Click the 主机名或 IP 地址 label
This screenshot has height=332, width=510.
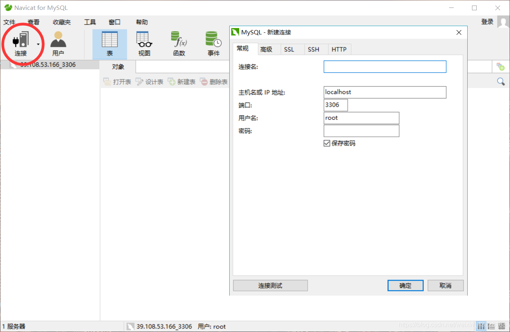pos(262,92)
